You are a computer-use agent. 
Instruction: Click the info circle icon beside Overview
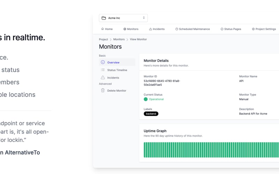tap(103, 62)
